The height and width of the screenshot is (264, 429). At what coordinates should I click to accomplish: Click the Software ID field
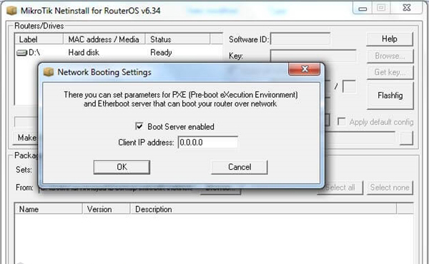click(300, 39)
